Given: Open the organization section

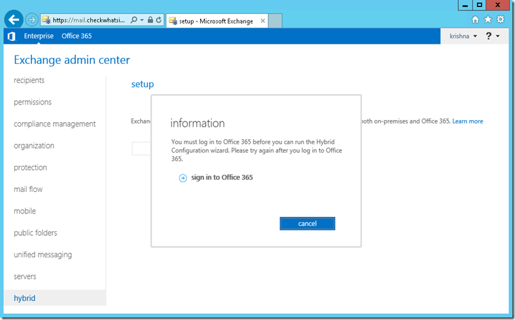Looking at the screenshot, I should tap(34, 146).
